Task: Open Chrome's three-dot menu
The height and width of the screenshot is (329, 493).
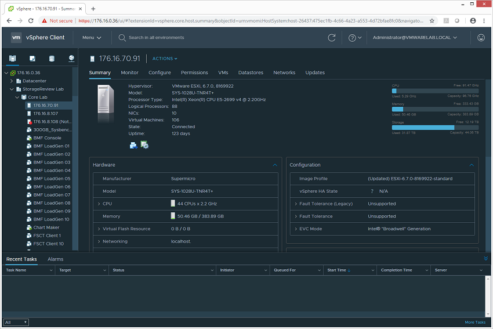Action: pyautogui.click(x=484, y=21)
